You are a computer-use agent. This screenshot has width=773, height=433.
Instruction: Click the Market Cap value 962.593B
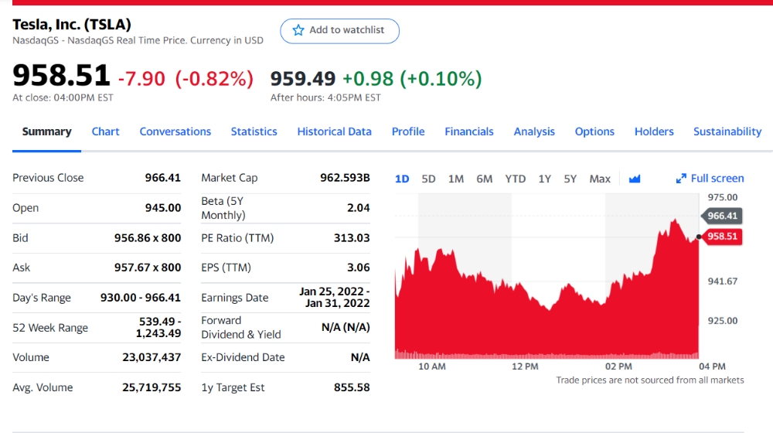click(x=345, y=178)
